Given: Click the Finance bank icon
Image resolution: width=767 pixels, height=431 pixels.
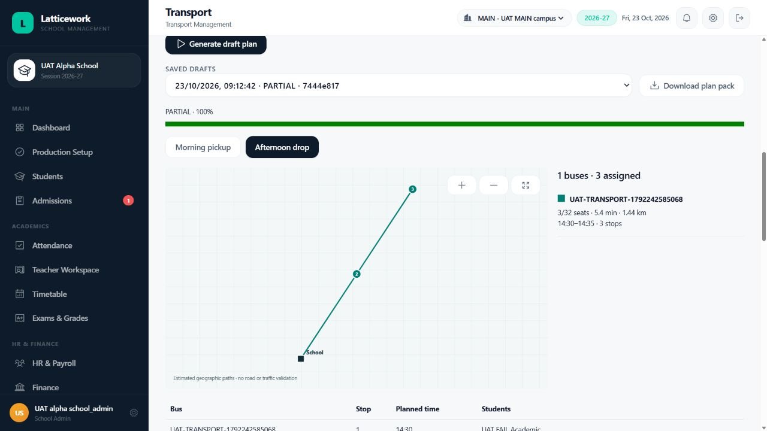Looking at the screenshot, I should point(20,387).
